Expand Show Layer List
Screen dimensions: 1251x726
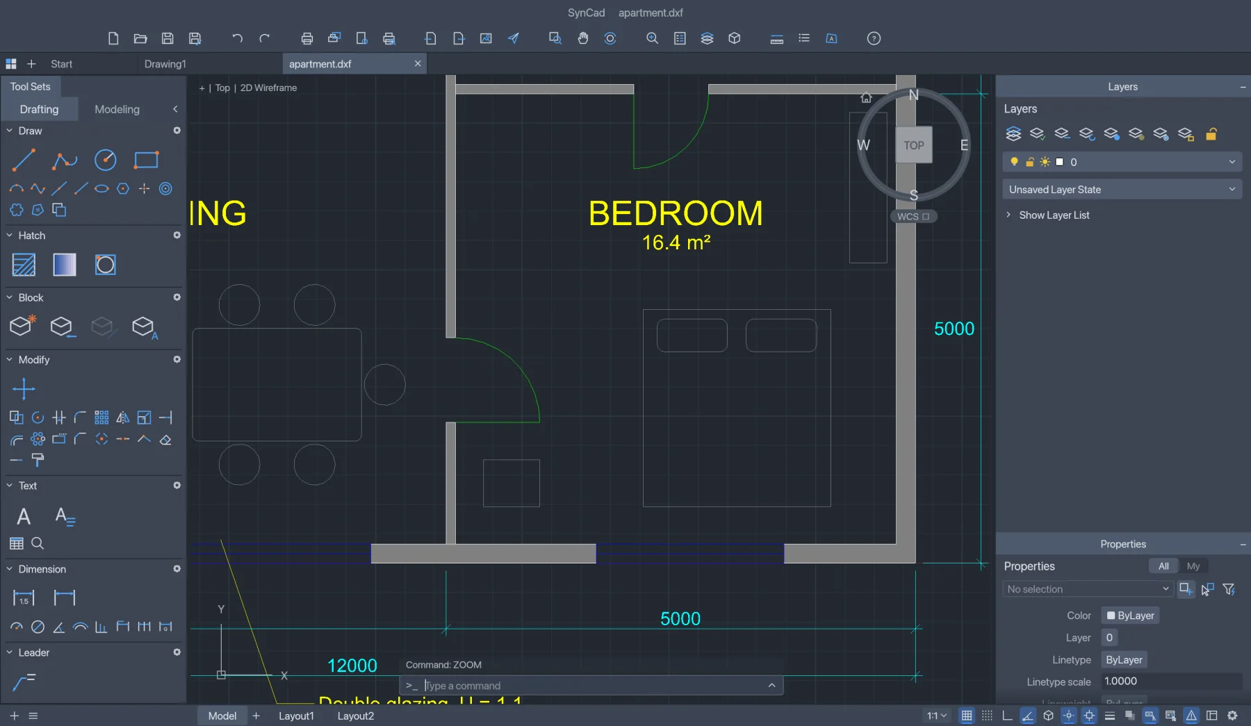click(x=1047, y=215)
